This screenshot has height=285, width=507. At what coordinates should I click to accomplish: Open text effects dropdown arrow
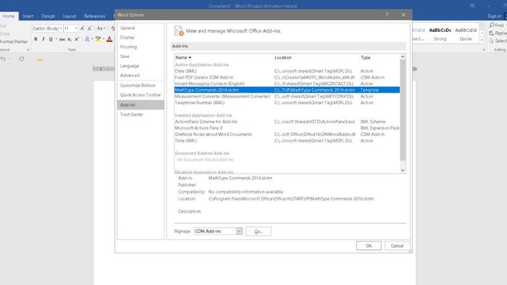[92, 39]
